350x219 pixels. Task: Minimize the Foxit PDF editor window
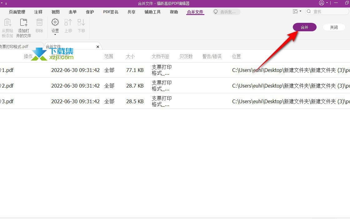(x=336, y=3)
